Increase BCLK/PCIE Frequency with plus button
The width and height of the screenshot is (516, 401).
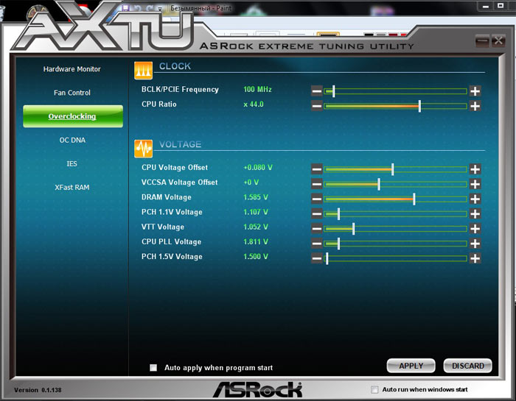(x=475, y=91)
